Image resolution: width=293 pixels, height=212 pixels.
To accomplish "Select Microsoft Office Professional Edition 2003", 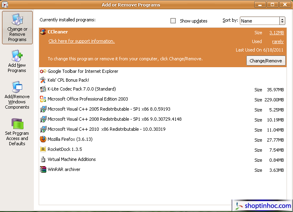I will tap(162, 99).
